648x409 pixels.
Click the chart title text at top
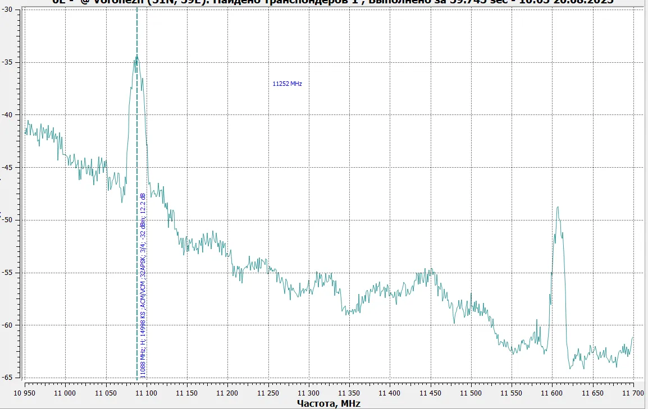(331, 2)
